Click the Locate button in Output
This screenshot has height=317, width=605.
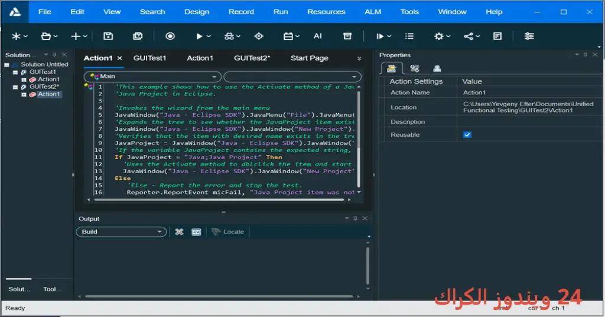227,232
